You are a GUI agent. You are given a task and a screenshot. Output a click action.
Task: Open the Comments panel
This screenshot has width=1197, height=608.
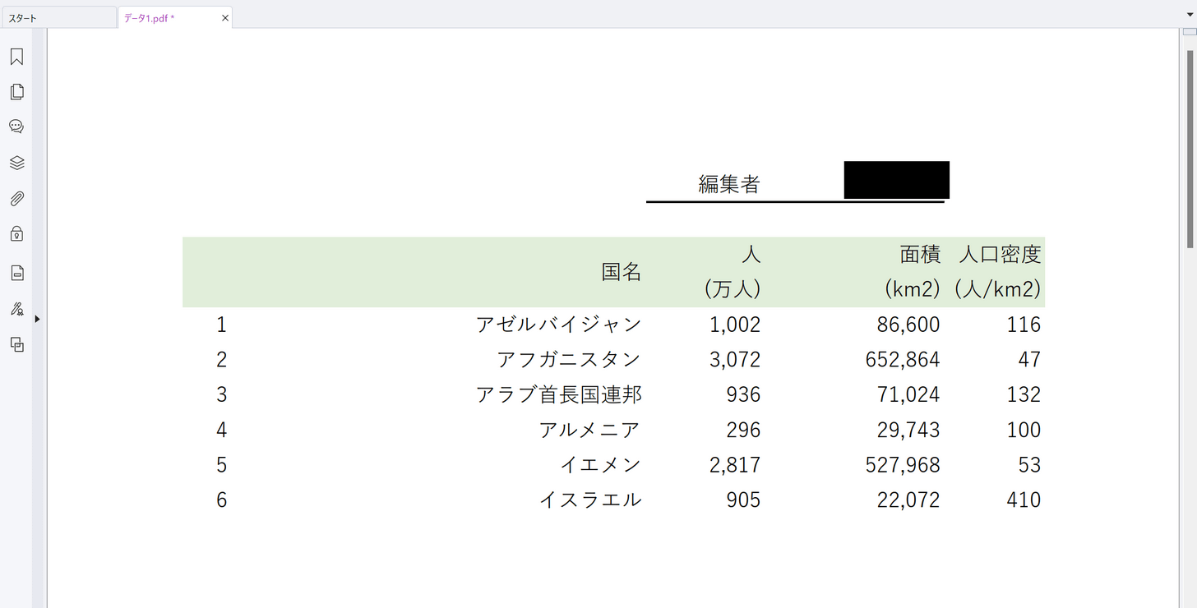tap(16, 127)
